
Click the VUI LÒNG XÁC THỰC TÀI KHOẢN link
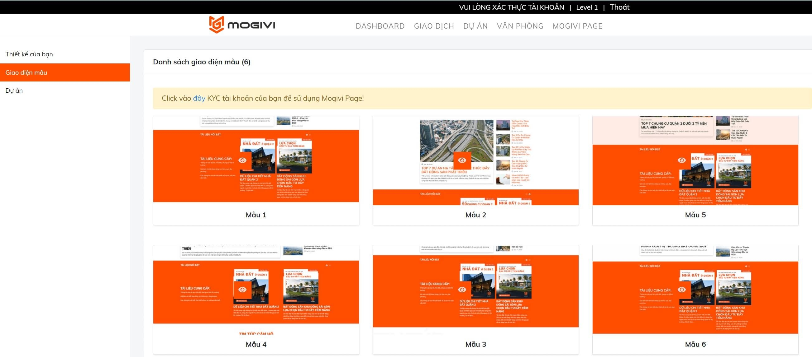point(511,7)
